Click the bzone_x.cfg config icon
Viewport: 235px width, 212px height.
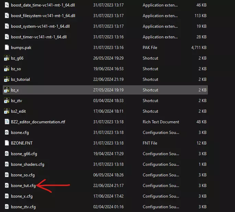(x=7, y=196)
